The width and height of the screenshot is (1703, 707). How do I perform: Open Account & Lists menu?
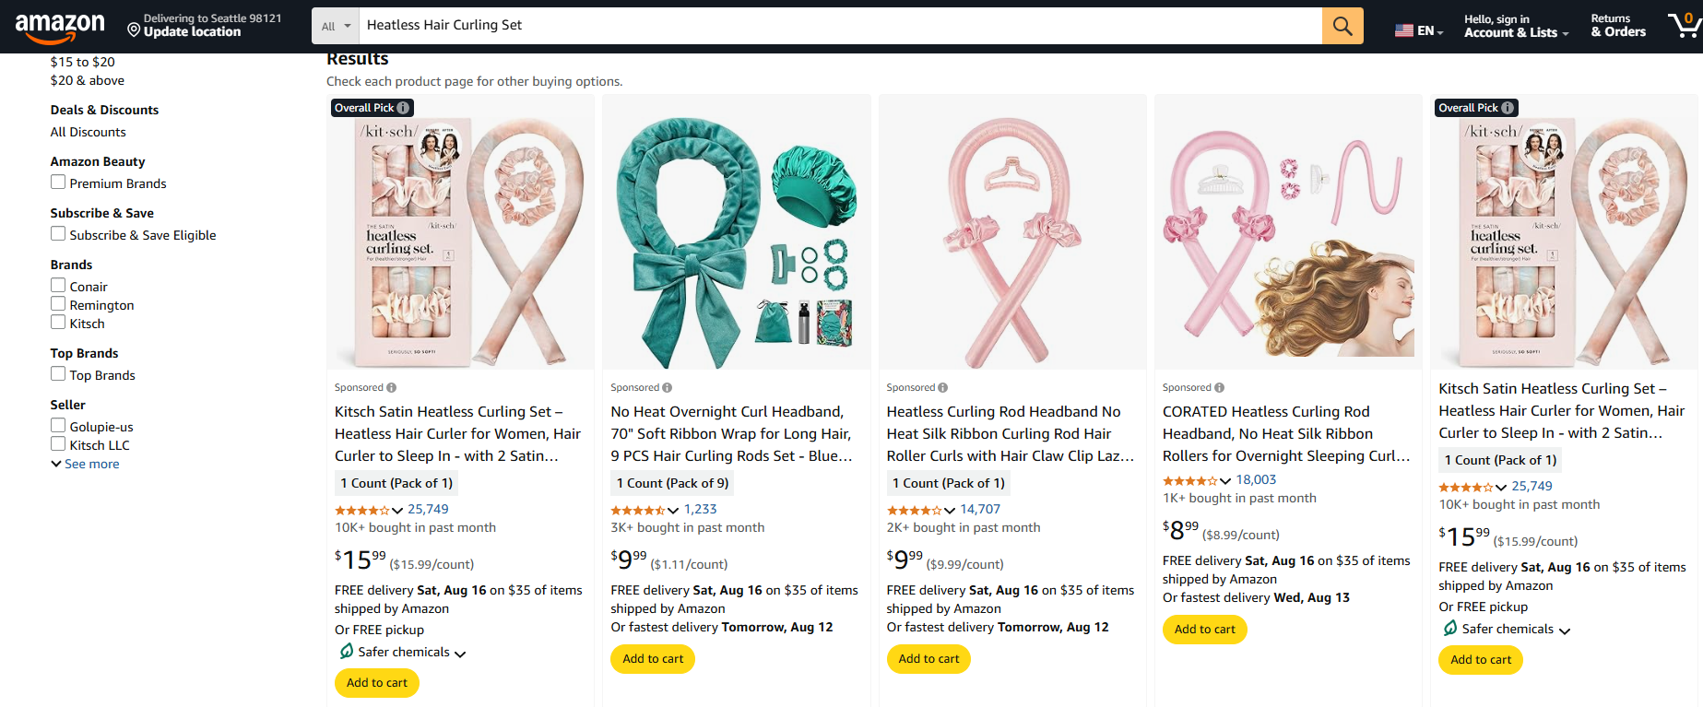point(1516,27)
